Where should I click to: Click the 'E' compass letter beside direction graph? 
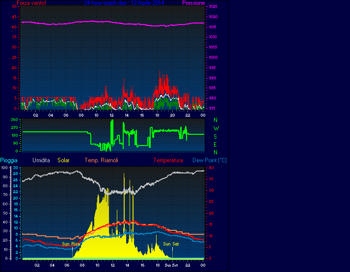pyautogui.click(x=215, y=145)
